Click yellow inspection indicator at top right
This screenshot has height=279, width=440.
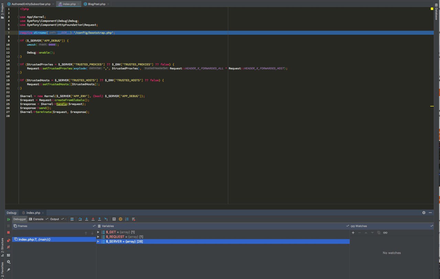coord(432,9)
